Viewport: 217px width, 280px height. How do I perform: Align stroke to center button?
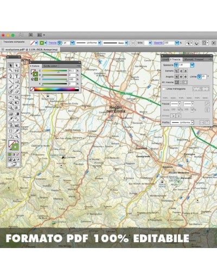click(x=176, y=82)
